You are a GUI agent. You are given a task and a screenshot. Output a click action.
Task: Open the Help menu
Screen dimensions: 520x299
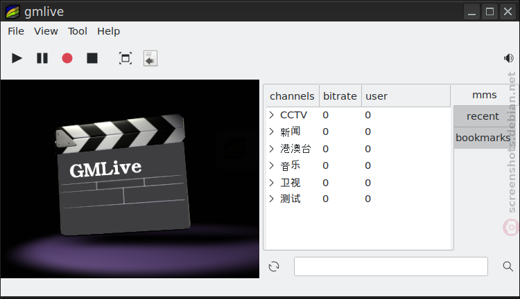point(108,31)
